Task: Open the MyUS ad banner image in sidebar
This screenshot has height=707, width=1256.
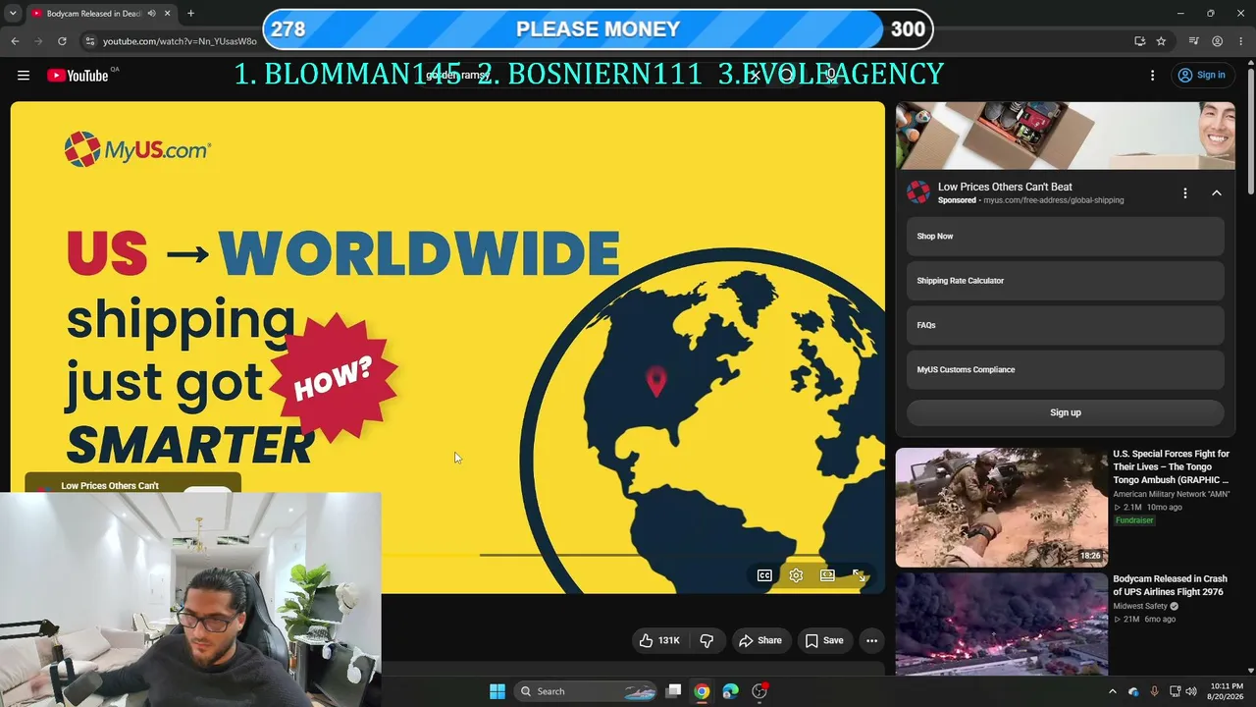Action: (x=1065, y=136)
